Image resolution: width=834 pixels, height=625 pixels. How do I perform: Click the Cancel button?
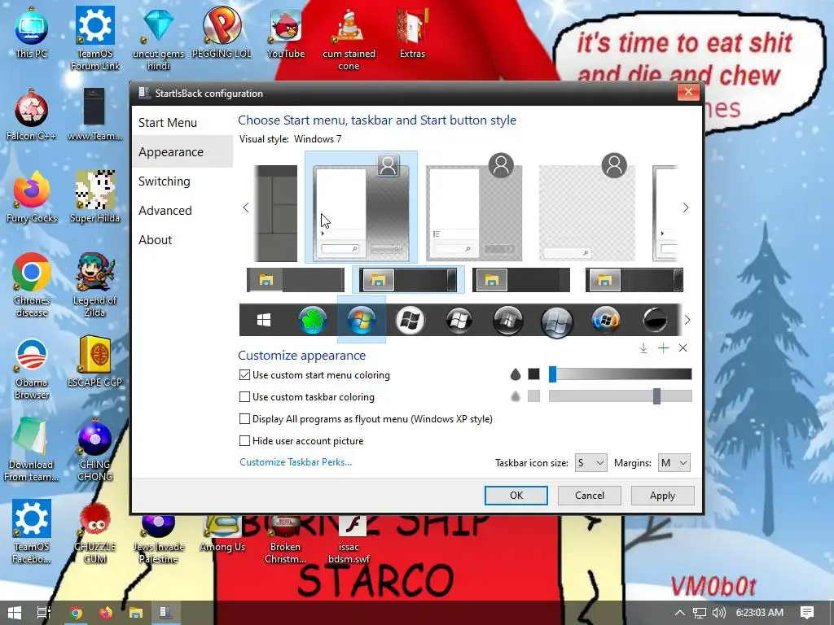click(590, 496)
